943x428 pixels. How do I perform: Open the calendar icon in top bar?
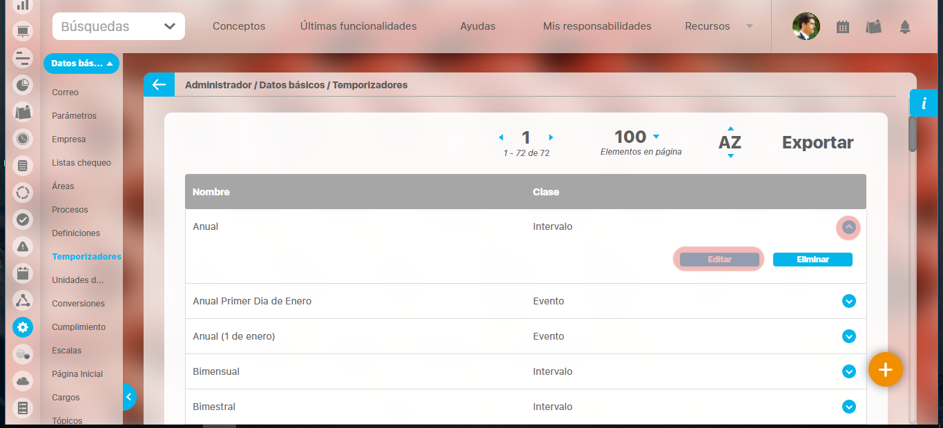pyautogui.click(x=842, y=27)
